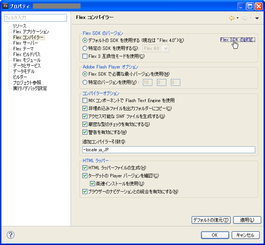
Task: Select ビルダー in the tree
Action: [x=20, y=77]
